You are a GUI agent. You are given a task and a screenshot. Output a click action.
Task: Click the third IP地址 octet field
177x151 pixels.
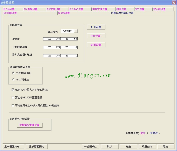(65, 39)
